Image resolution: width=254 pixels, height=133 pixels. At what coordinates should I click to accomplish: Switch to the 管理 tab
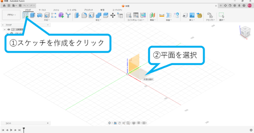pyautogui.click(x=102, y=10)
